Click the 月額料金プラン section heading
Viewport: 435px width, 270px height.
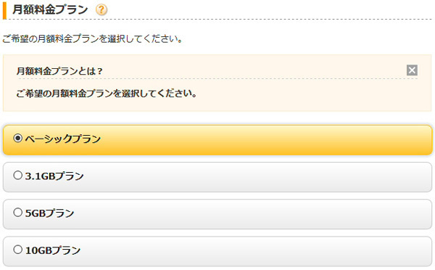click(50, 9)
